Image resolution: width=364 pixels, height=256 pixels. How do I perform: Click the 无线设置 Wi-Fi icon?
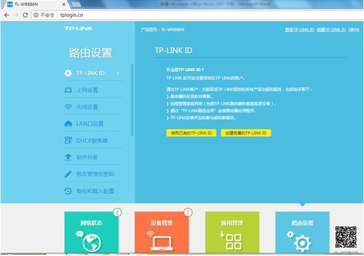coord(68,107)
